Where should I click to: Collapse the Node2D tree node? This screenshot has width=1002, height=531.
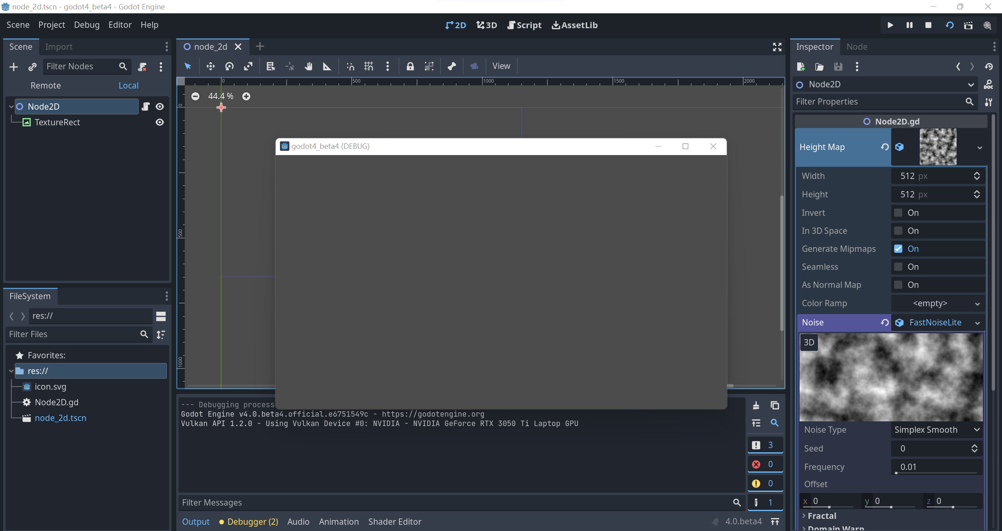click(x=11, y=107)
